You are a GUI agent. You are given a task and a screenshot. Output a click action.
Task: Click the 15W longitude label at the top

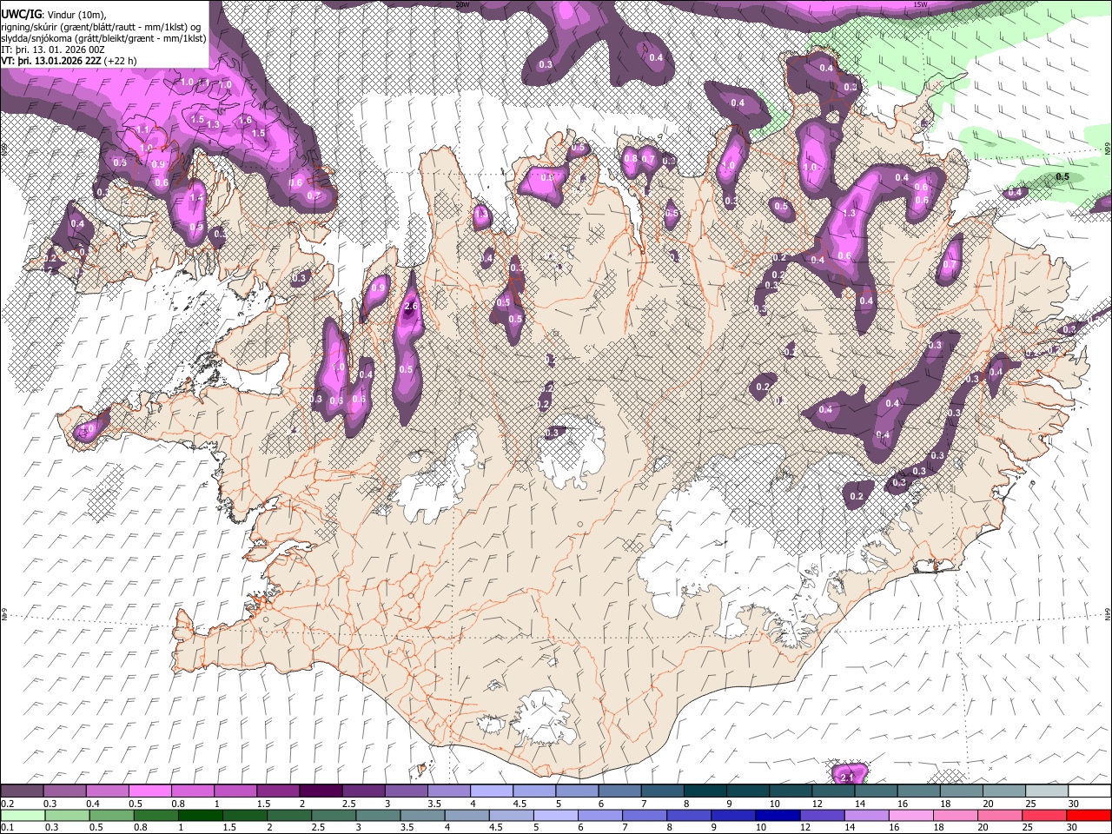point(921,4)
